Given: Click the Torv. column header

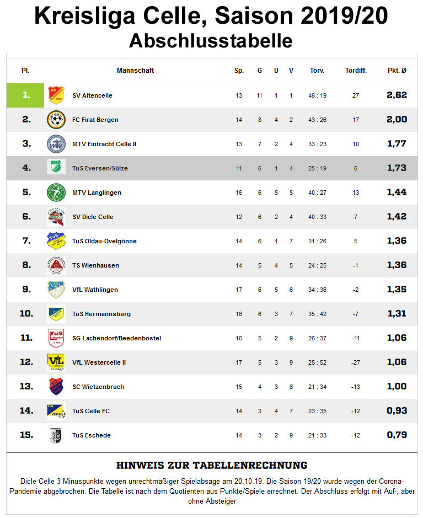Looking at the screenshot, I should click(317, 71).
